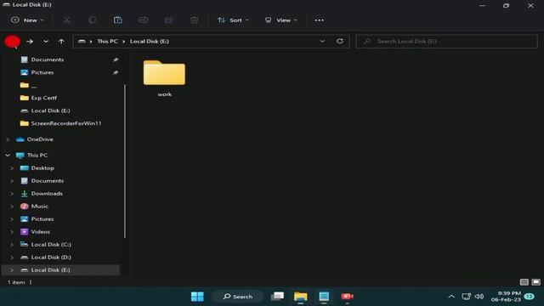544x306 pixels.
Task: Click the navigation pane scrollbar
Action: click(125, 161)
